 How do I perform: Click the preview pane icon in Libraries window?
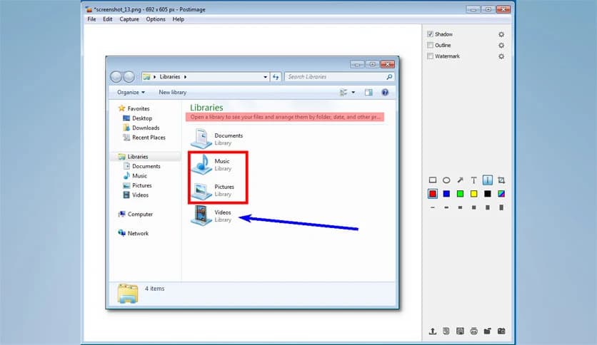click(368, 93)
